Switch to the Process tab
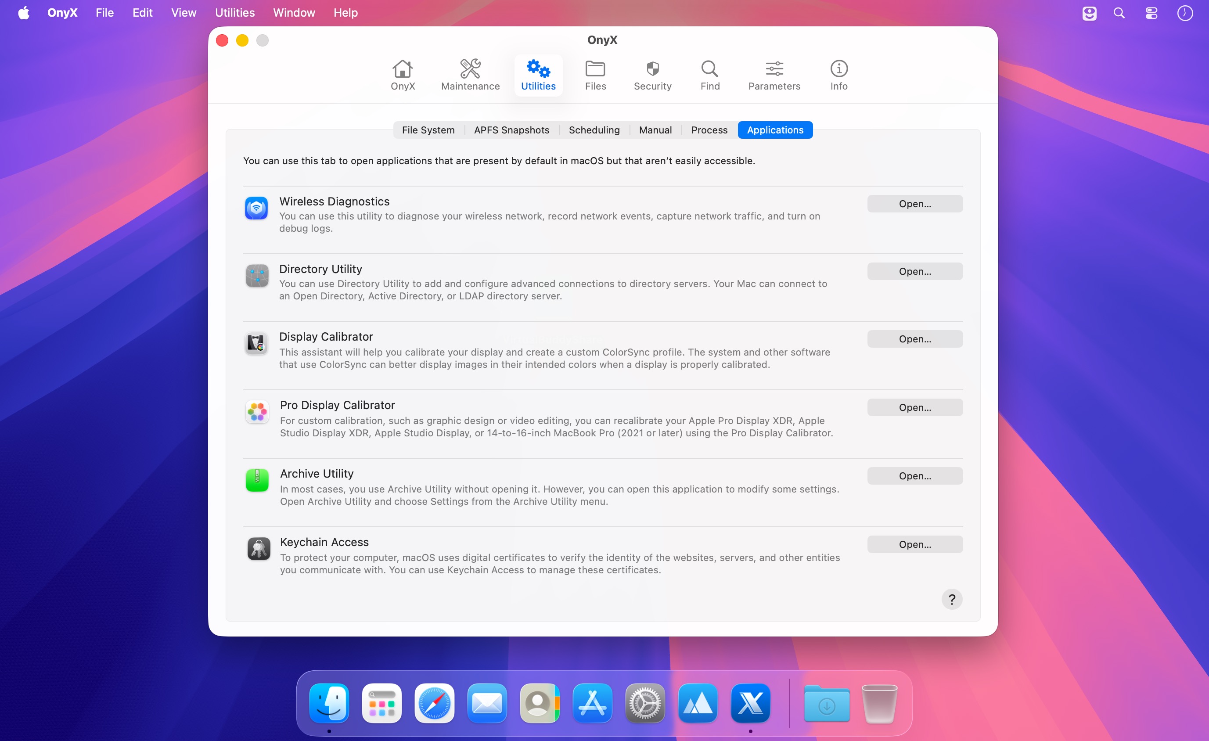1209x741 pixels. (x=709, y=130)
